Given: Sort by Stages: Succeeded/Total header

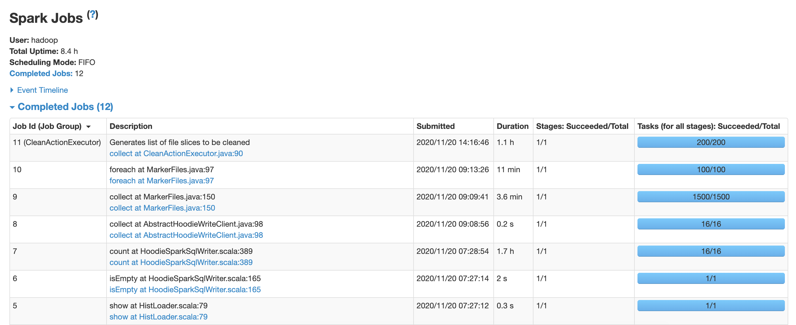Looking at the screenshot, I should [x=582, y=126].
